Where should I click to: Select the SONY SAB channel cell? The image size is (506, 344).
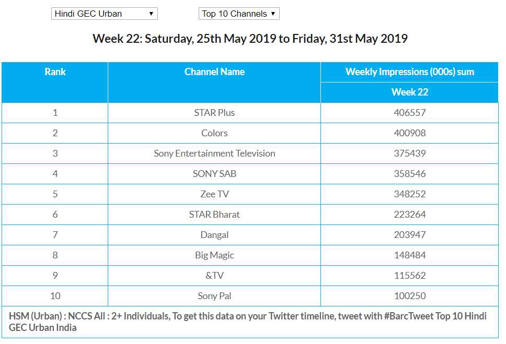coord(214,174)
